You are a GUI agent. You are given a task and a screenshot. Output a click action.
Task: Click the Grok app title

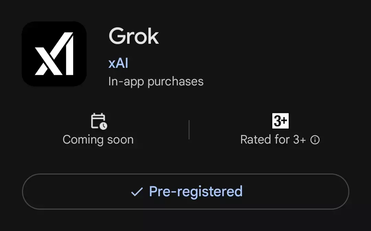[134, 36]
